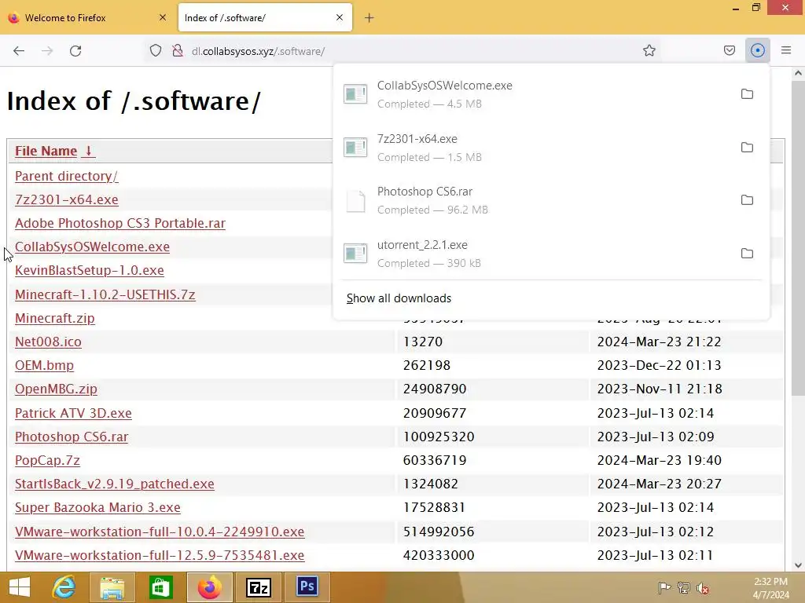This screenshot has width=805, height=603.
Task: Open the Net008.ico link
Action: click(x=48, y=342)
